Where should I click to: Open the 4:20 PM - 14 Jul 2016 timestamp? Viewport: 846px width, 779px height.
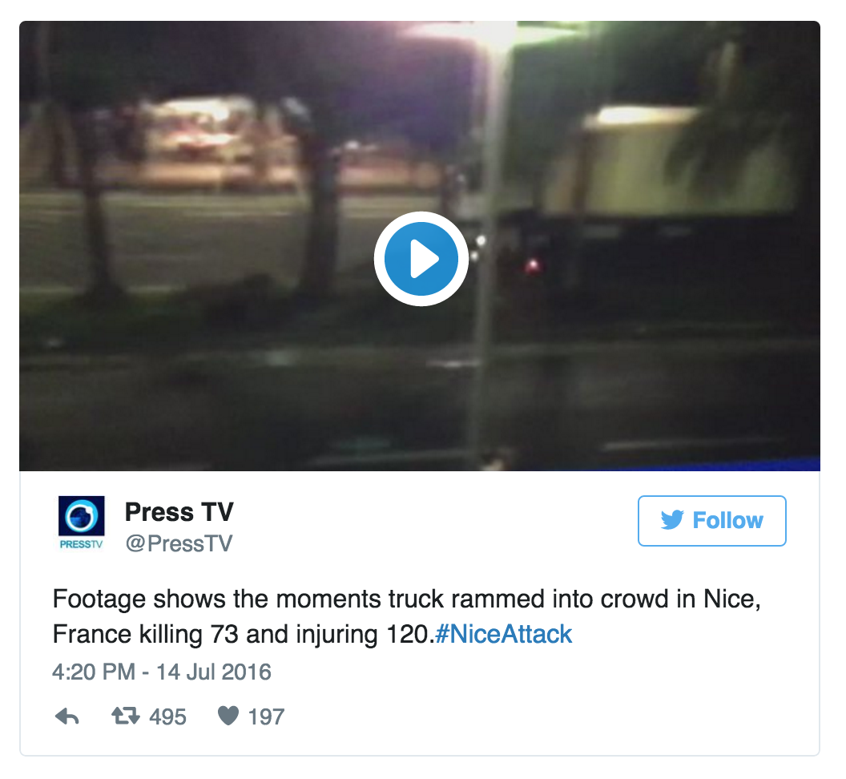161,672
